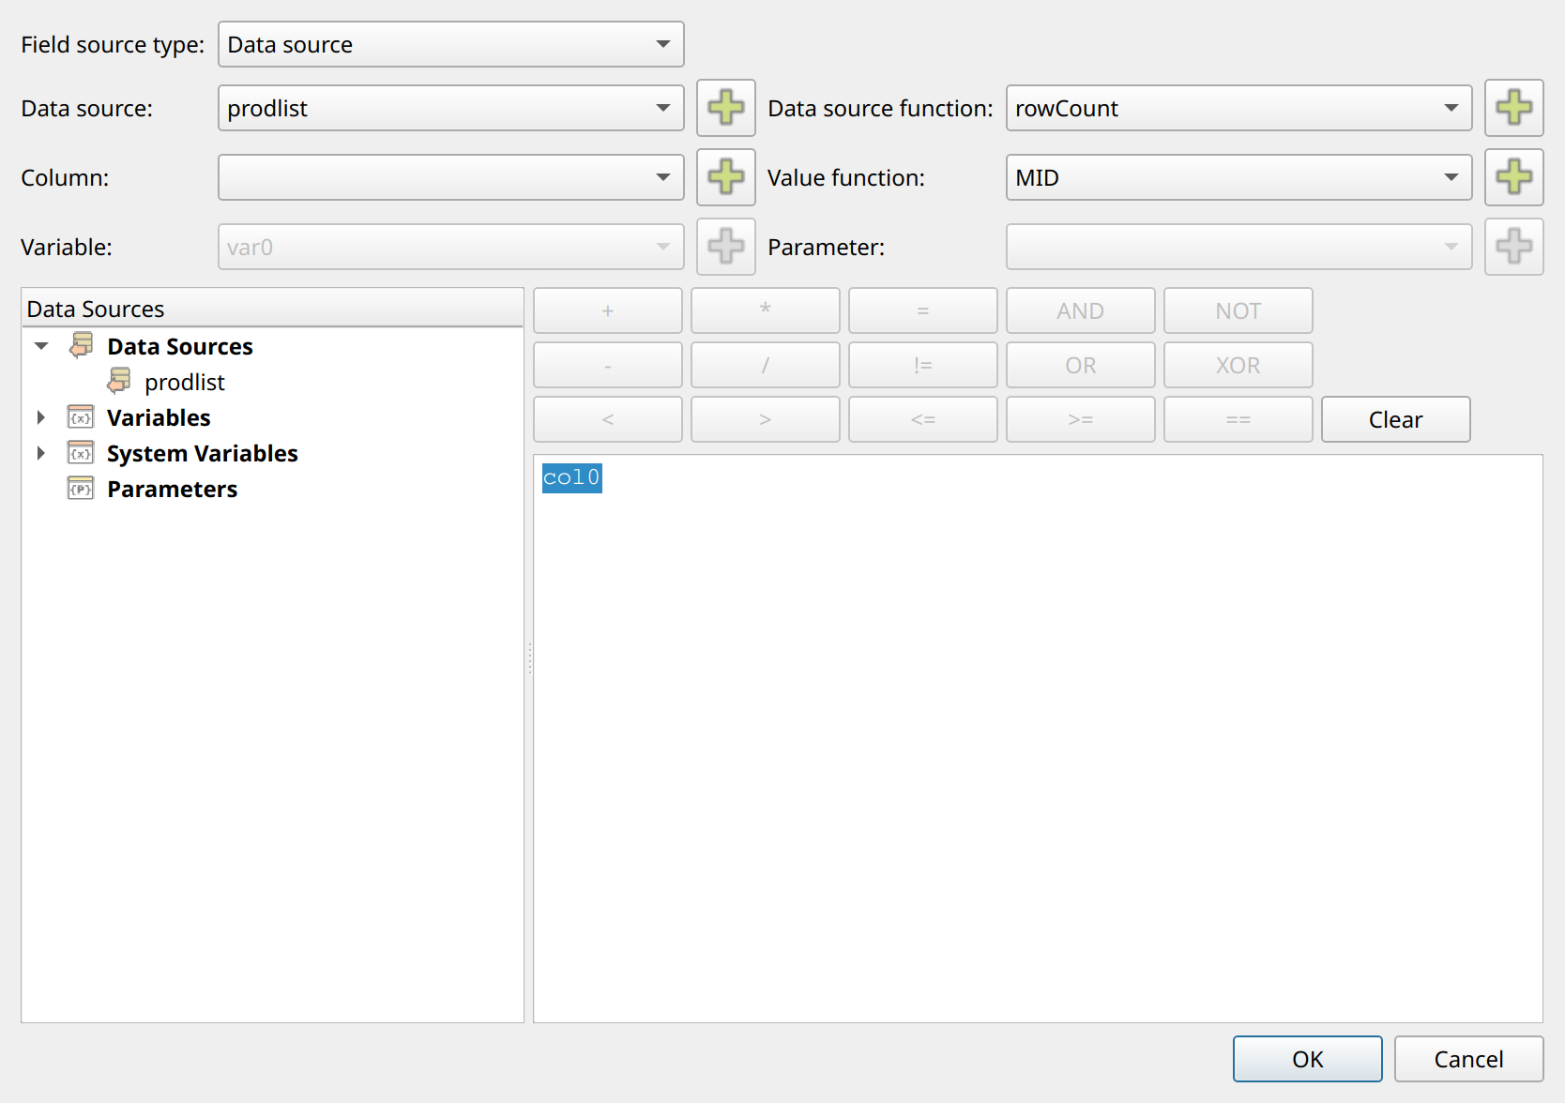Click the Clear button
Viewport: 1565px width, 1103px height.
(1396, 419)
